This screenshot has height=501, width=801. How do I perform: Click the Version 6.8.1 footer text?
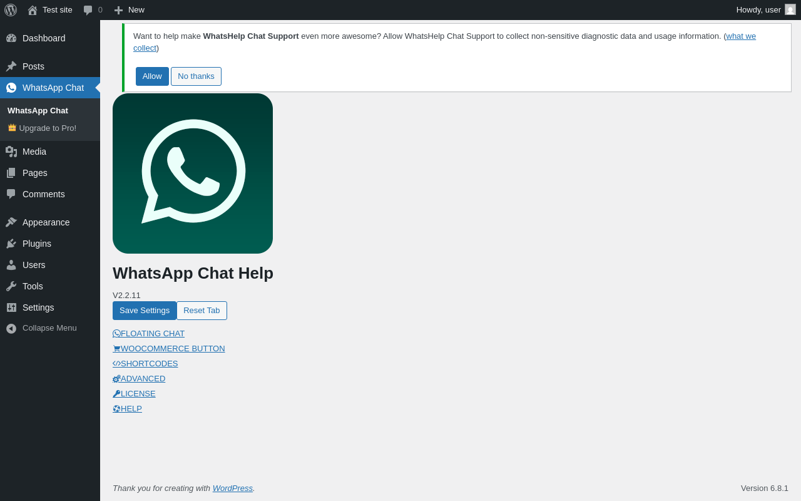pyautogui.click(x=765, y=488)
